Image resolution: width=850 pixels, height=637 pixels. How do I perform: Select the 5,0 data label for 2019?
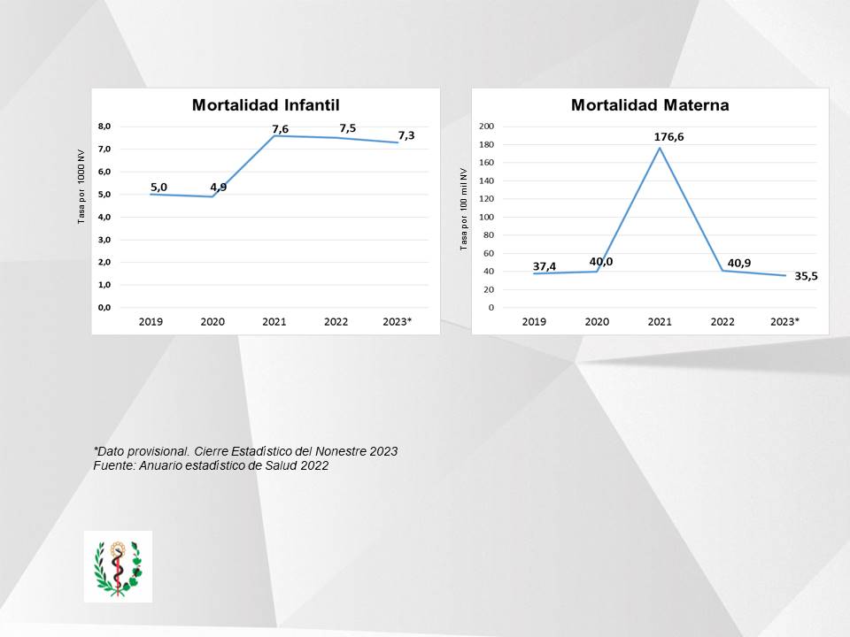coord(159,187)
